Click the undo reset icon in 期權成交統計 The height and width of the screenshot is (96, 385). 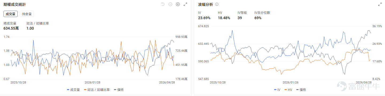tap(163, 5)
